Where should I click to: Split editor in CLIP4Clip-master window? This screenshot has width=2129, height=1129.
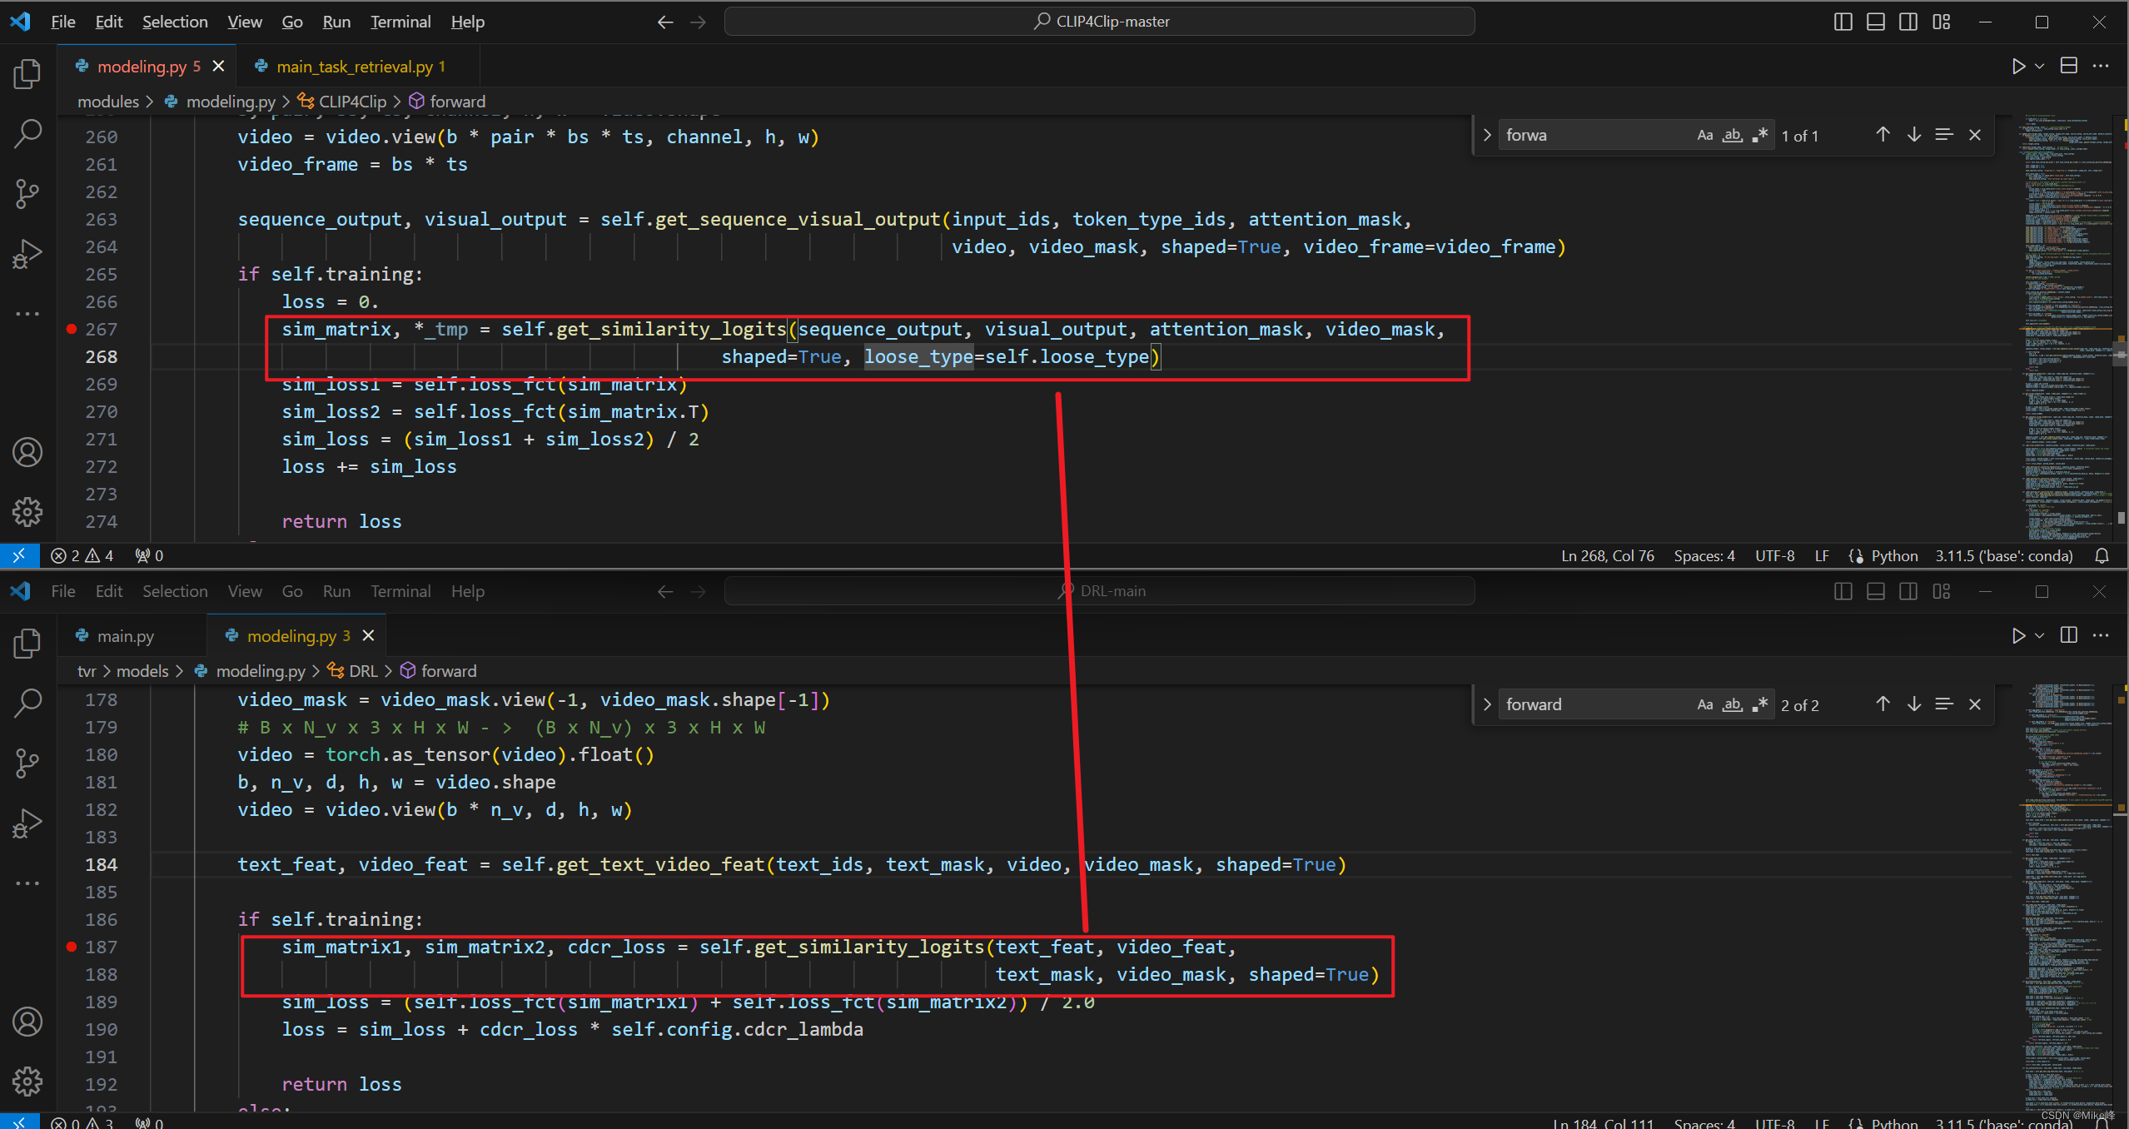click(x=2069, y=66)
